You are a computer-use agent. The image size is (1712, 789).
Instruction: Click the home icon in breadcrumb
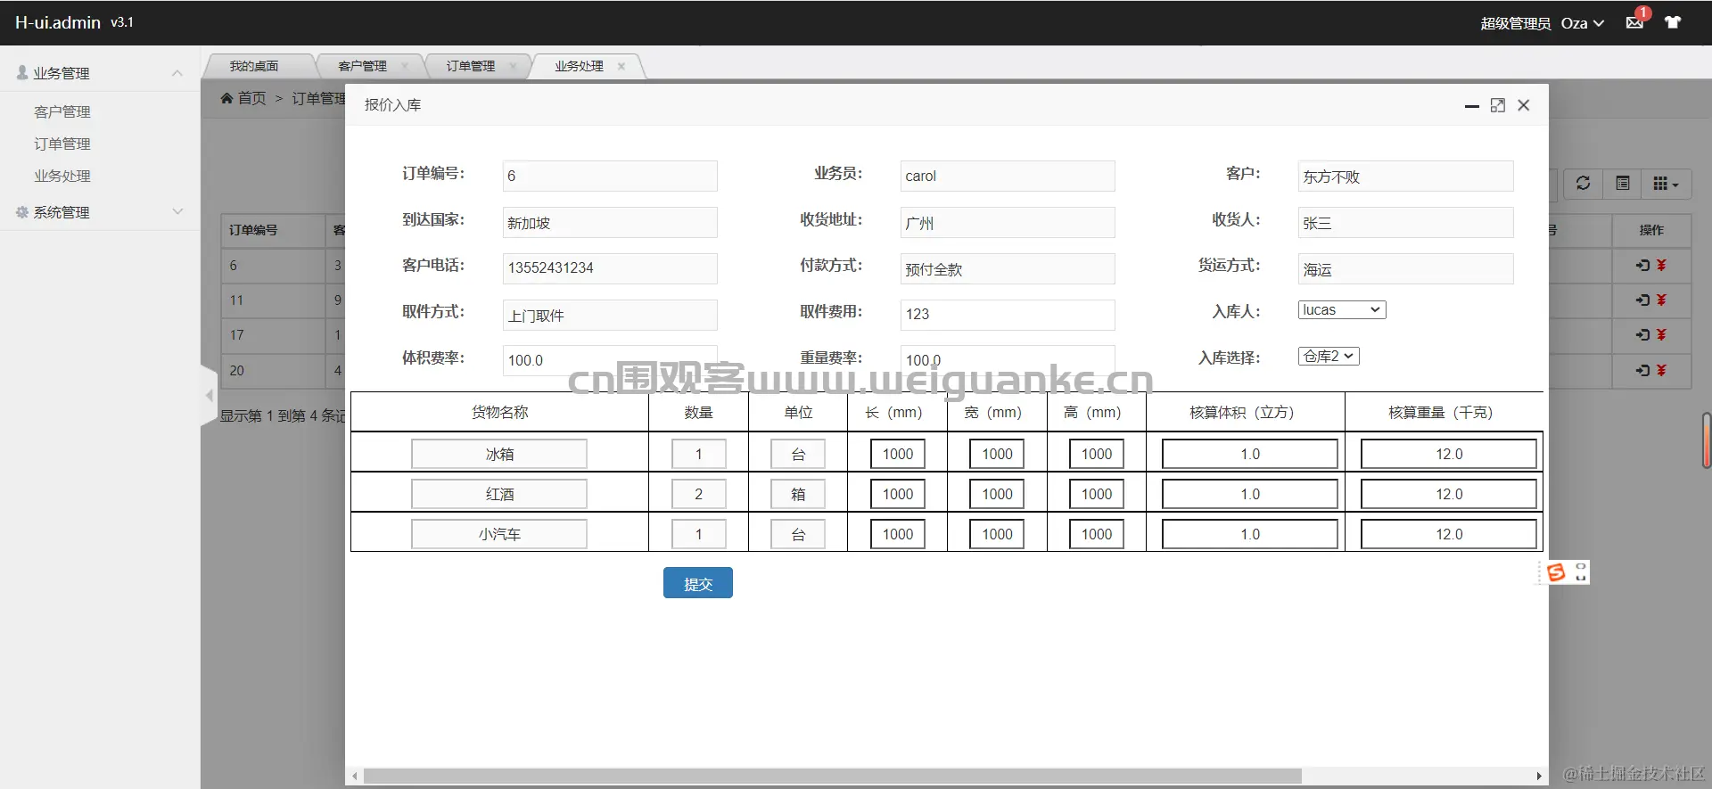click(227, 98)
